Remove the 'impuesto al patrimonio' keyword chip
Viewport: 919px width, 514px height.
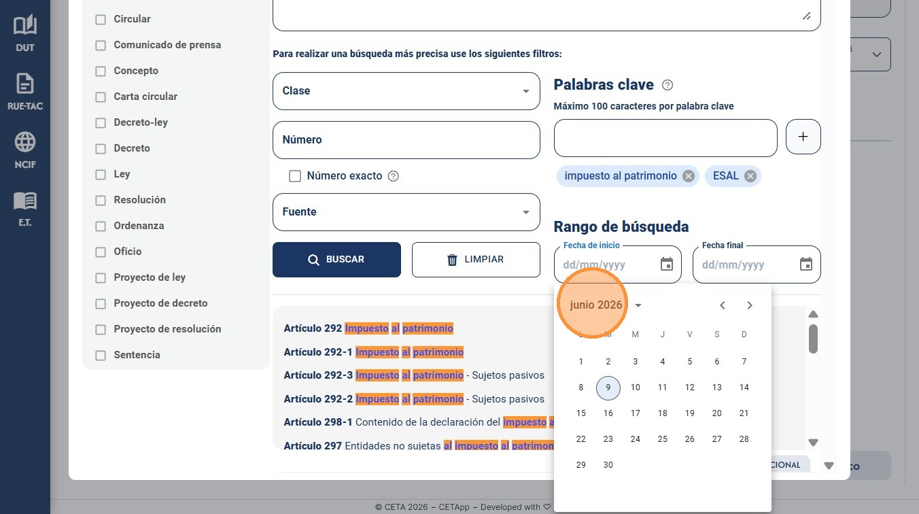(x=689, y=176)
